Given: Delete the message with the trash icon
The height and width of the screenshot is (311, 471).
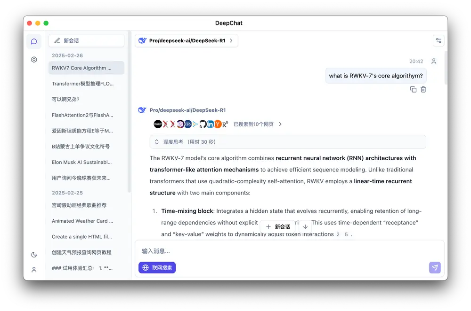Looking at the screenshot, I should point(423,89).
